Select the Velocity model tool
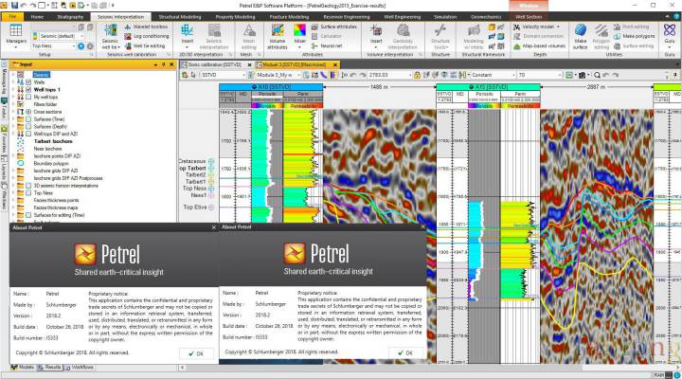682x379 pixels. pyautogui.click(x=543, y=27)
